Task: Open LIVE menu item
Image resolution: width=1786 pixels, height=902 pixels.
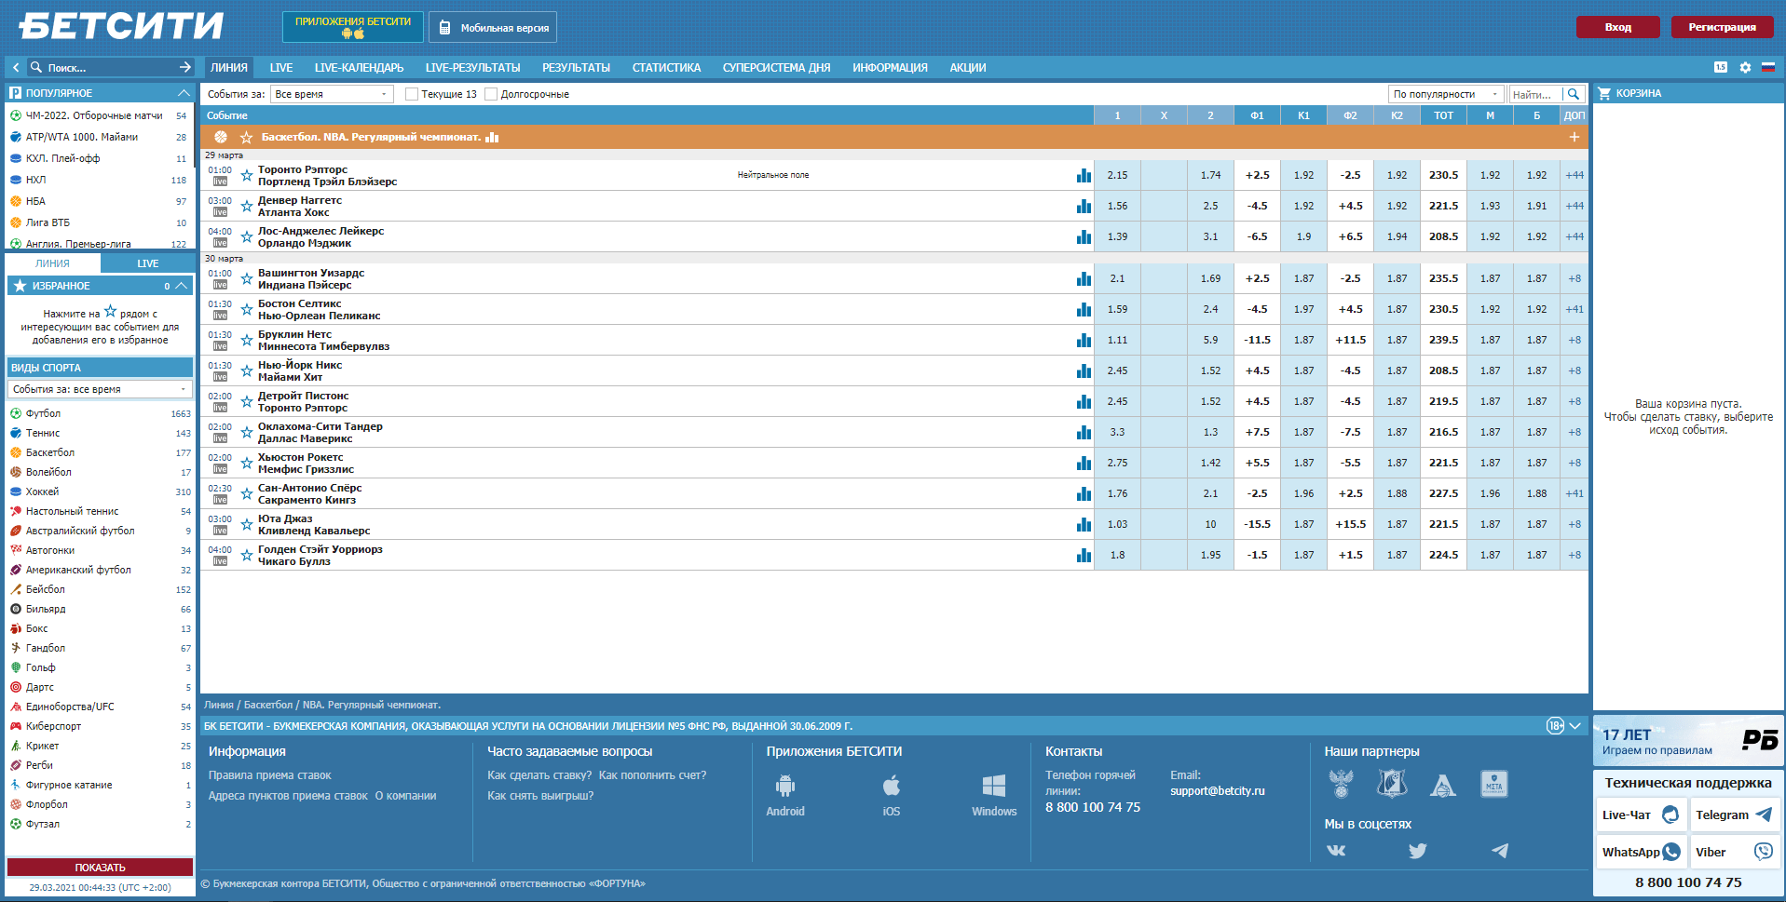Action: (x=281, y=67)
